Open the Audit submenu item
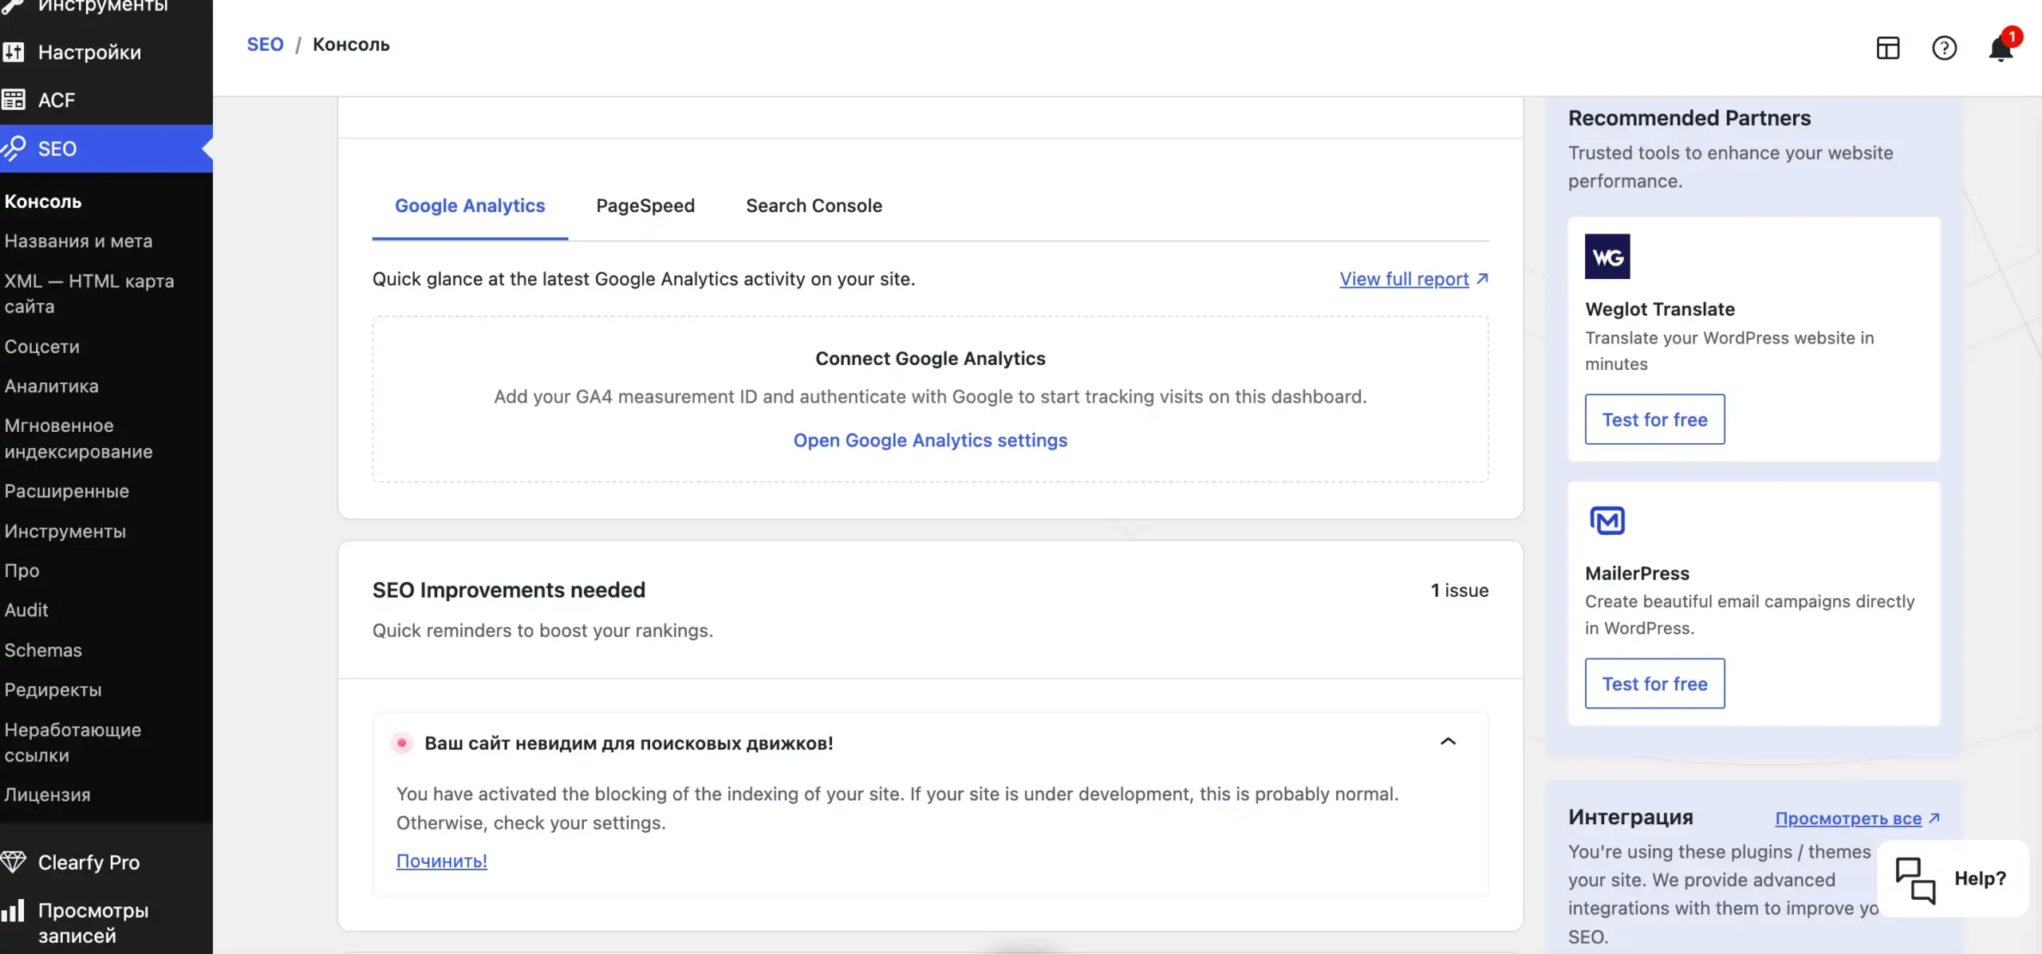Viewport: 2042px width, 954px height. click(x=26, y=610)
